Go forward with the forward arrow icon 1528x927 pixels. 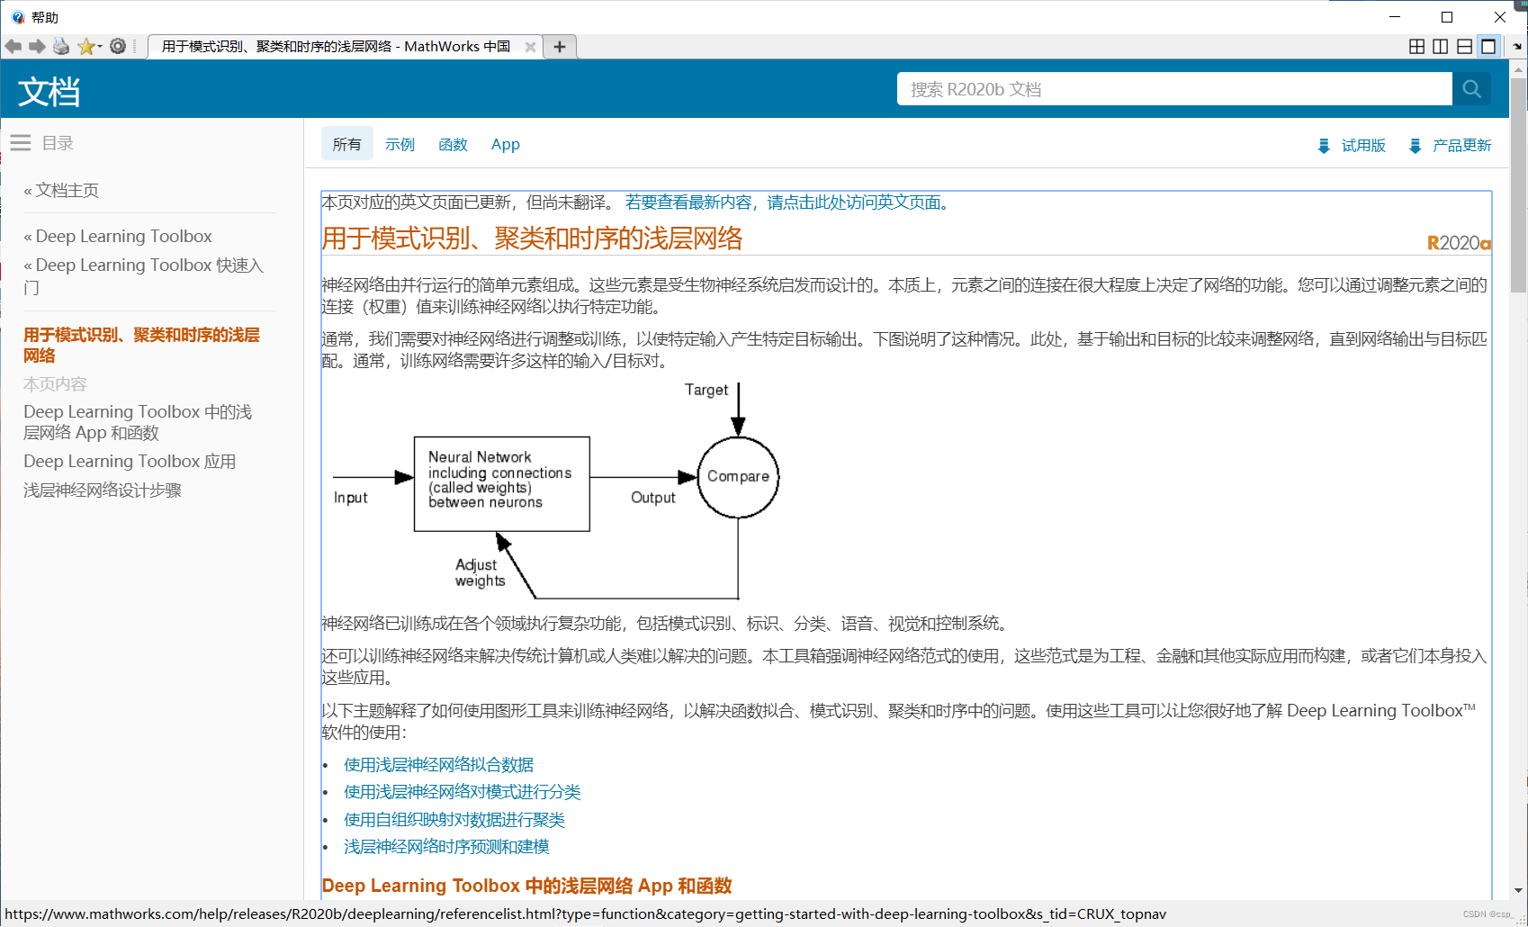coord(37,46)
